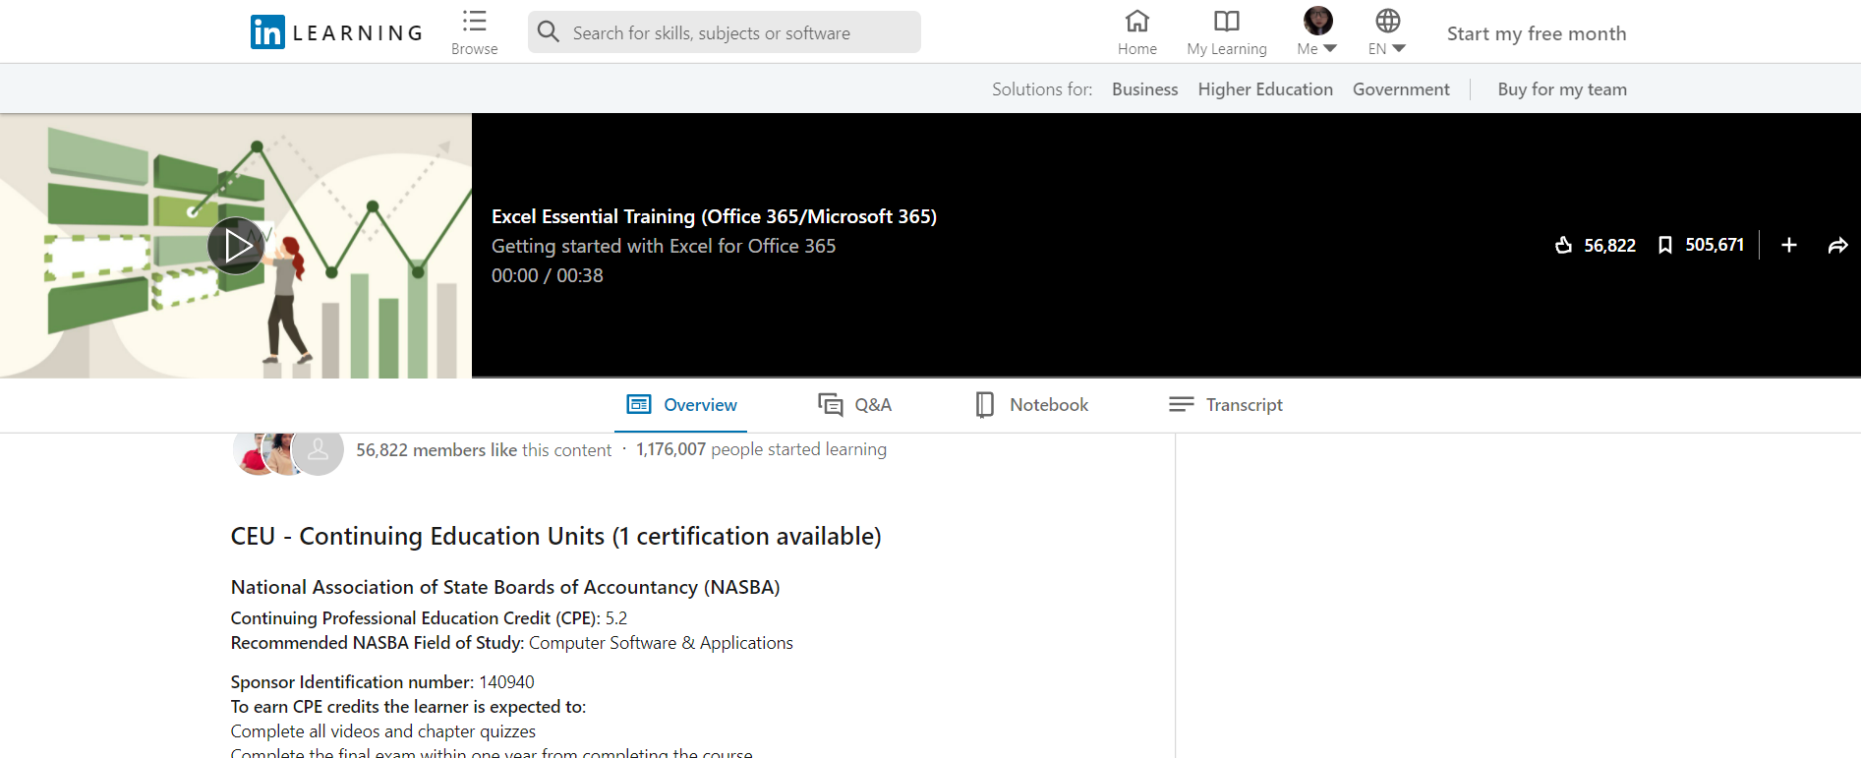Viewport: 1861px width, 758px height.
Task: Click Sponsor Identification number 140940
Action: click(x=382, y=682)
